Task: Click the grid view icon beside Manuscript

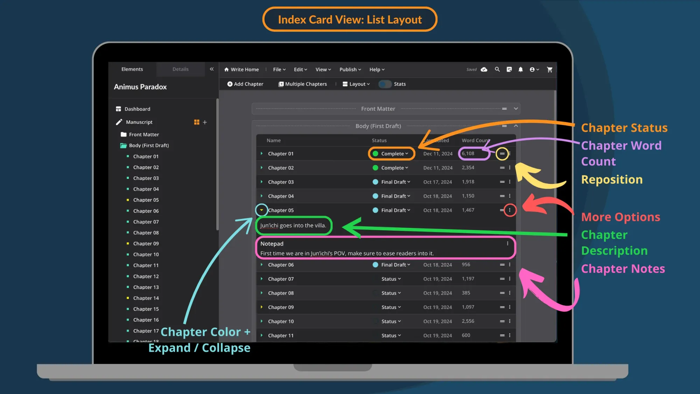Action: 197,122
